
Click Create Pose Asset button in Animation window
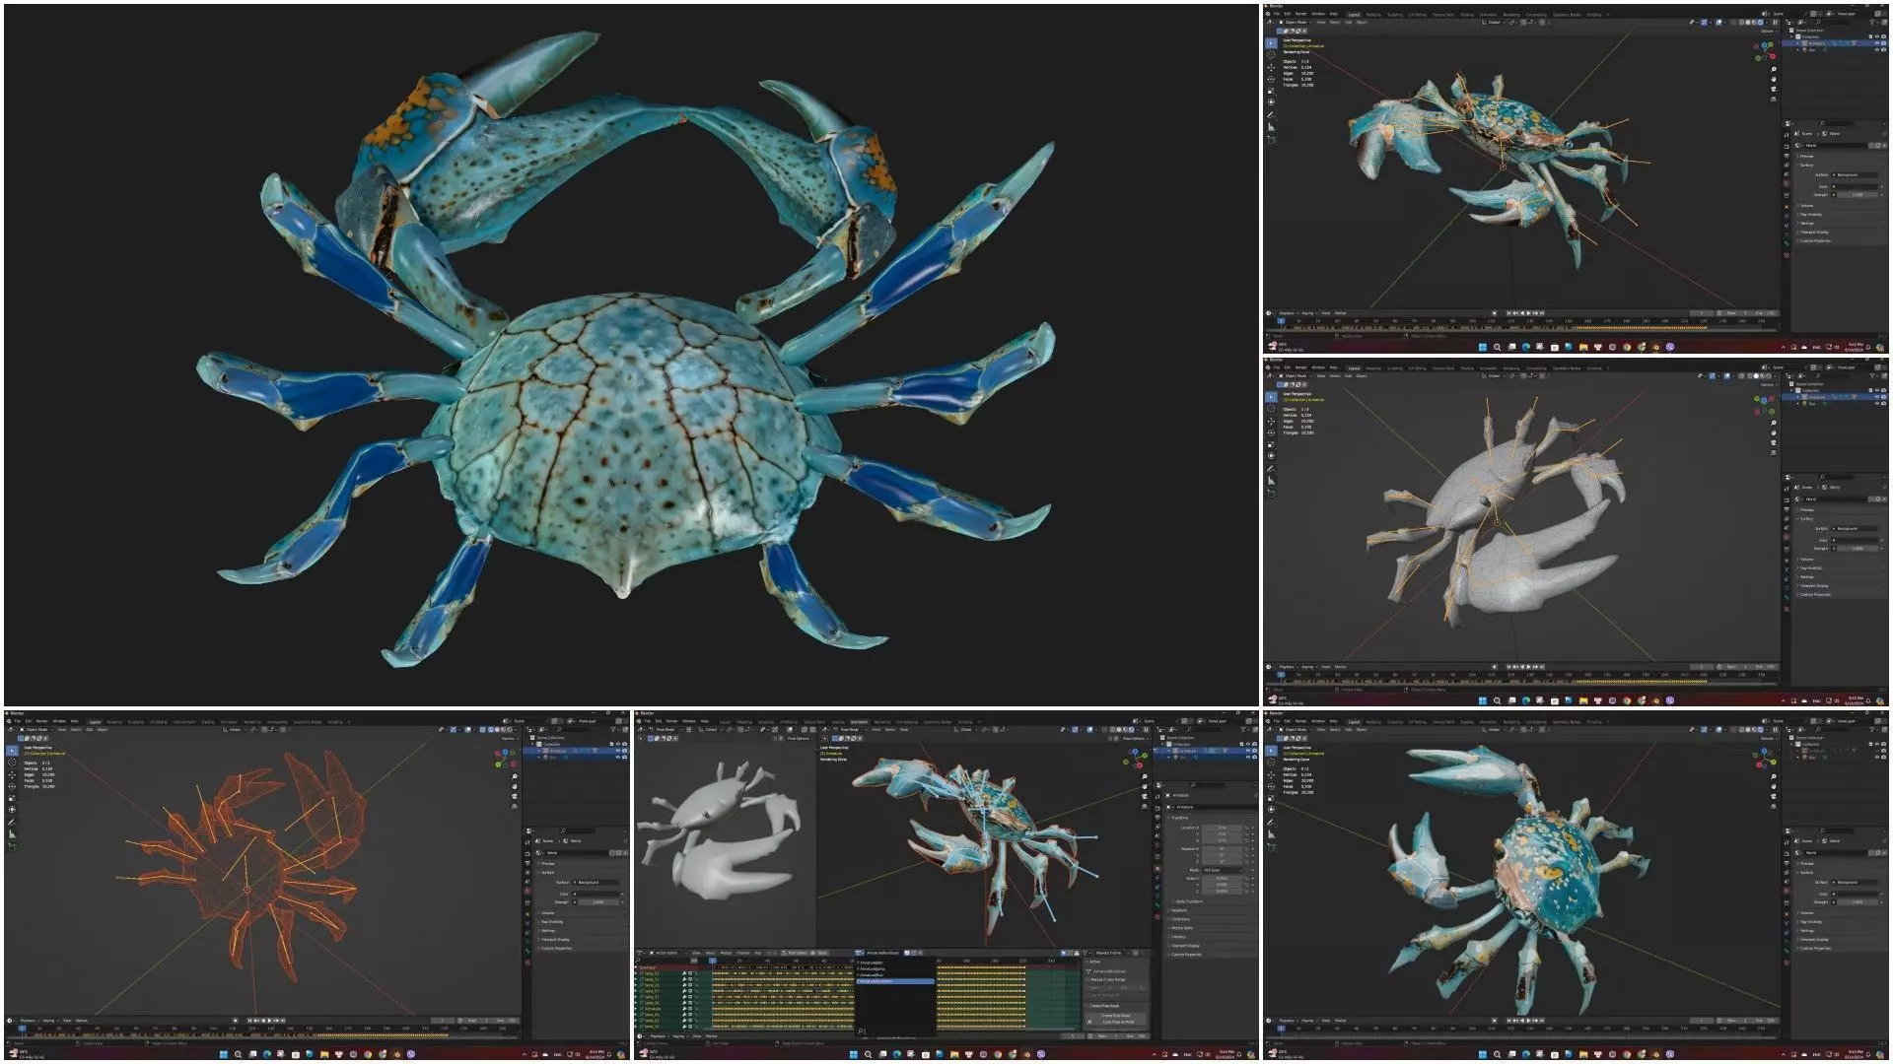coord(1116,1016)
